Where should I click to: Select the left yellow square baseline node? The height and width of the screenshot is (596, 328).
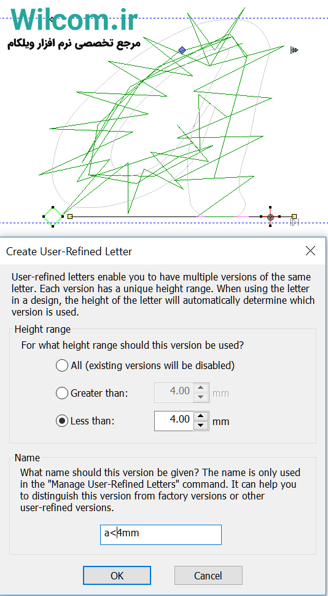(70, 217)
